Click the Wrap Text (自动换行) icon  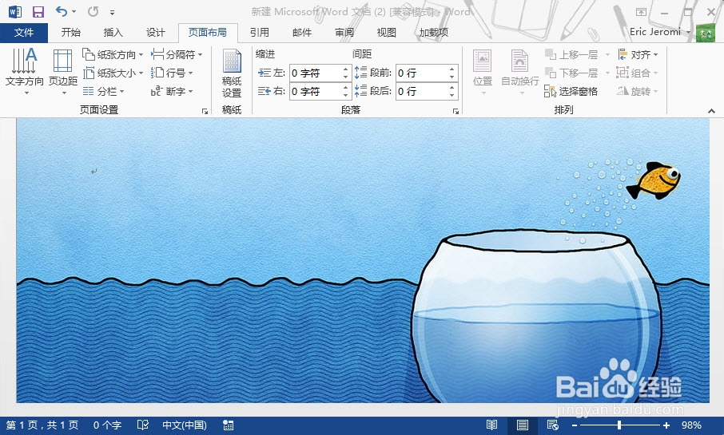520,73
